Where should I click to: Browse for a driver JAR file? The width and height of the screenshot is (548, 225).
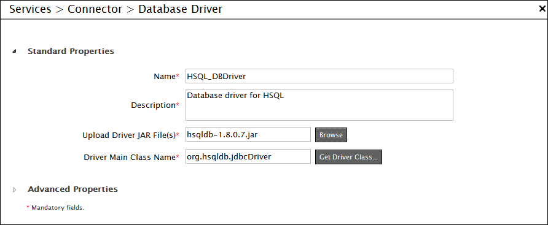coord(331,135)
